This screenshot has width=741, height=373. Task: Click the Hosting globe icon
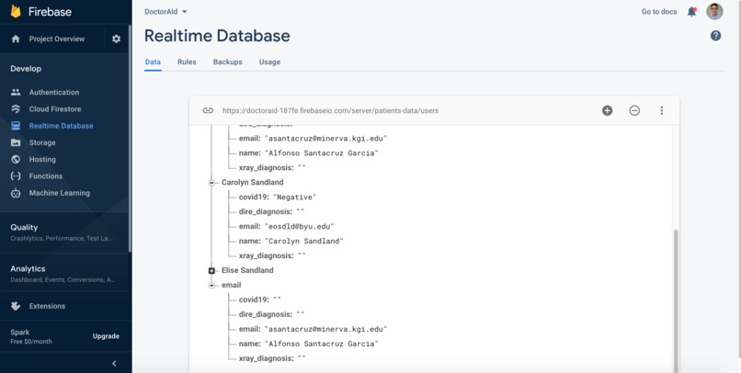point(16,159)
